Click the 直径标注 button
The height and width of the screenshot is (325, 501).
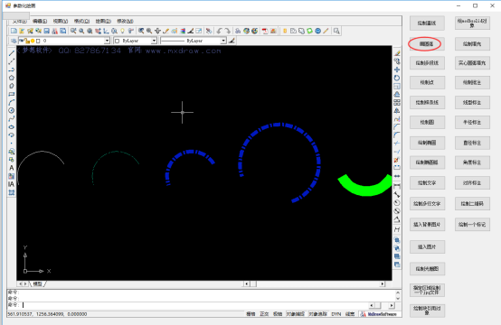point(472,143)
